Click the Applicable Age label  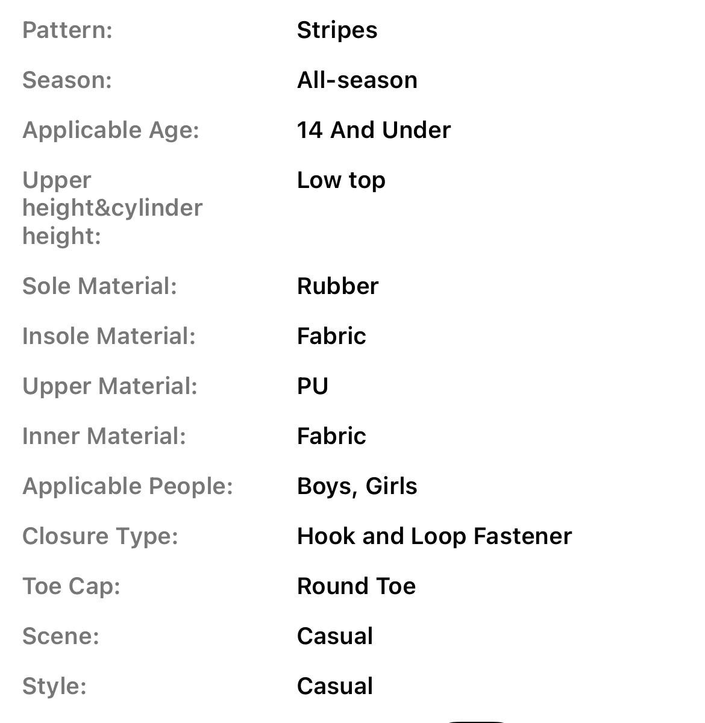[111, 130]
